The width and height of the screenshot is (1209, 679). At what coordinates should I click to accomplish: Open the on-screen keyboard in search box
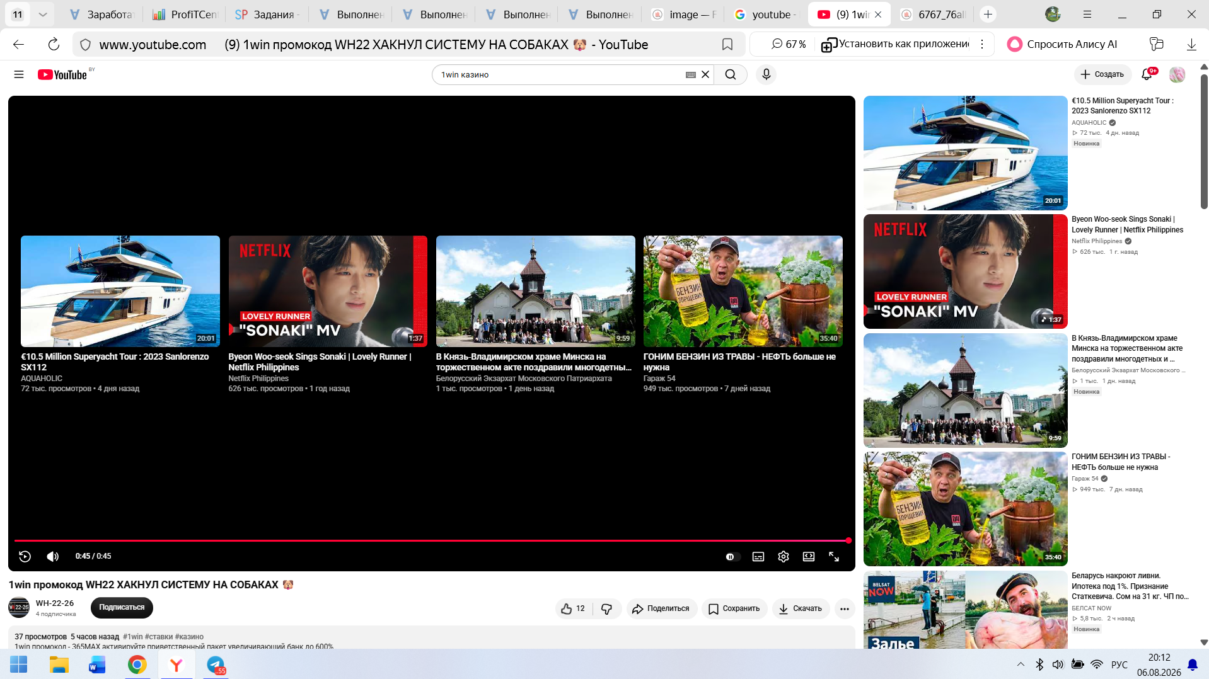[x=691, y=74]
